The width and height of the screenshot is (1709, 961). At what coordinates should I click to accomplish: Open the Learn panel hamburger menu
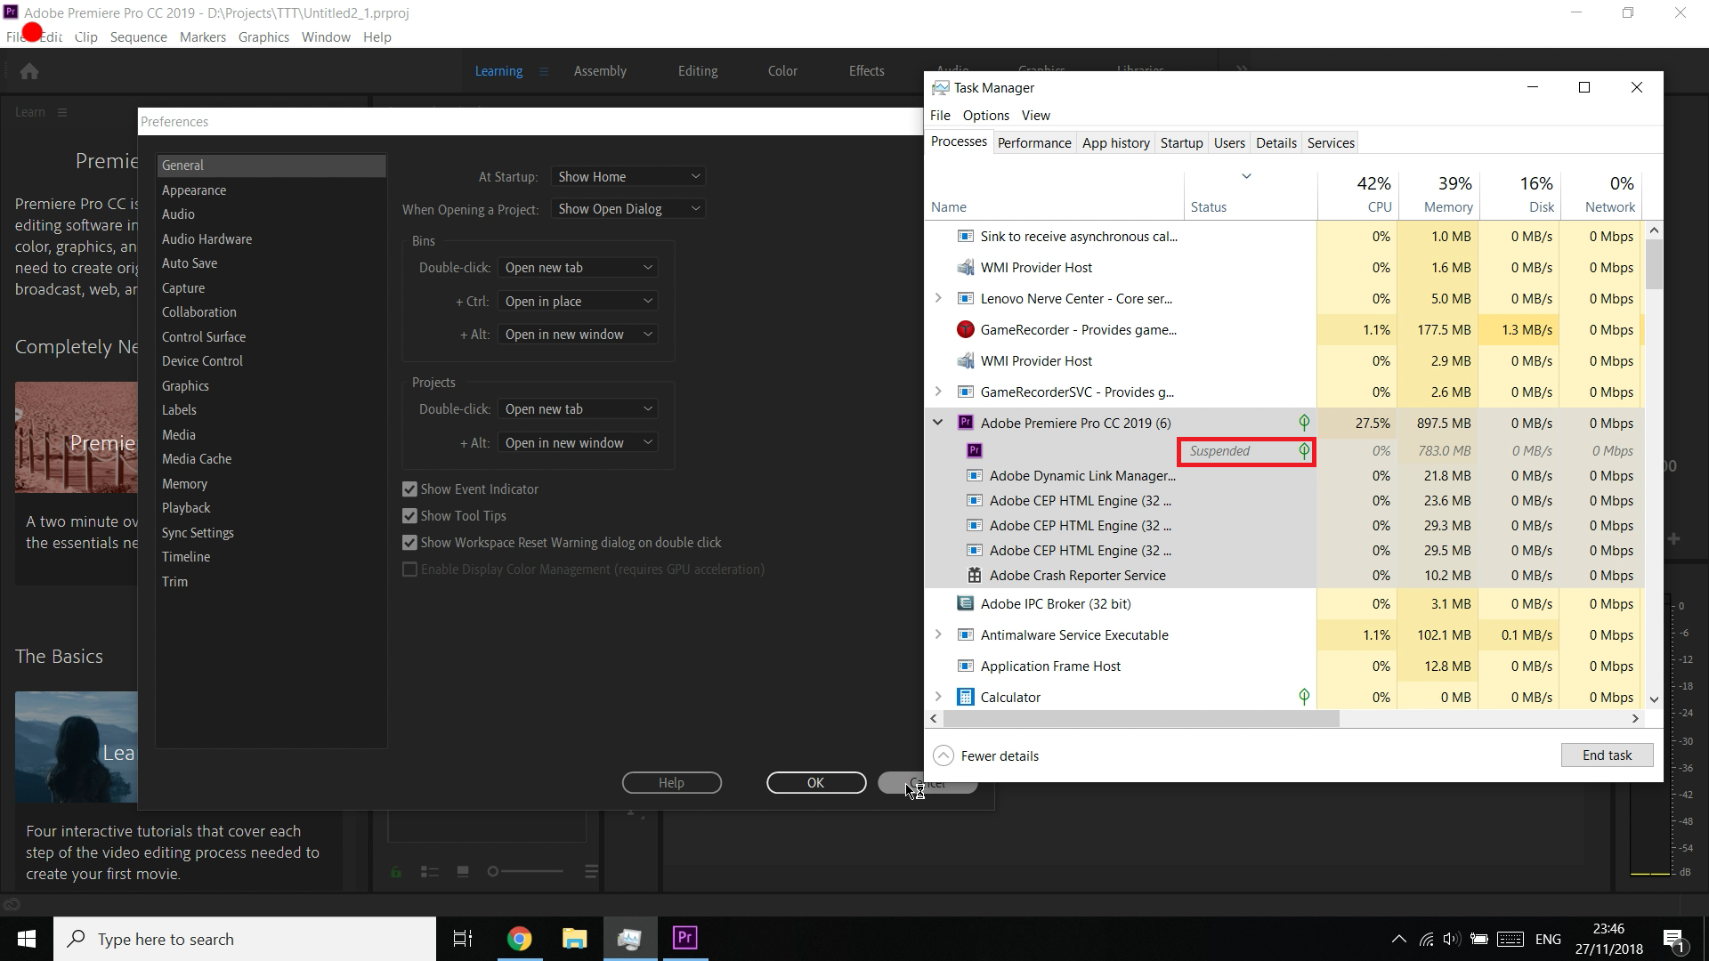coord(62,112)
